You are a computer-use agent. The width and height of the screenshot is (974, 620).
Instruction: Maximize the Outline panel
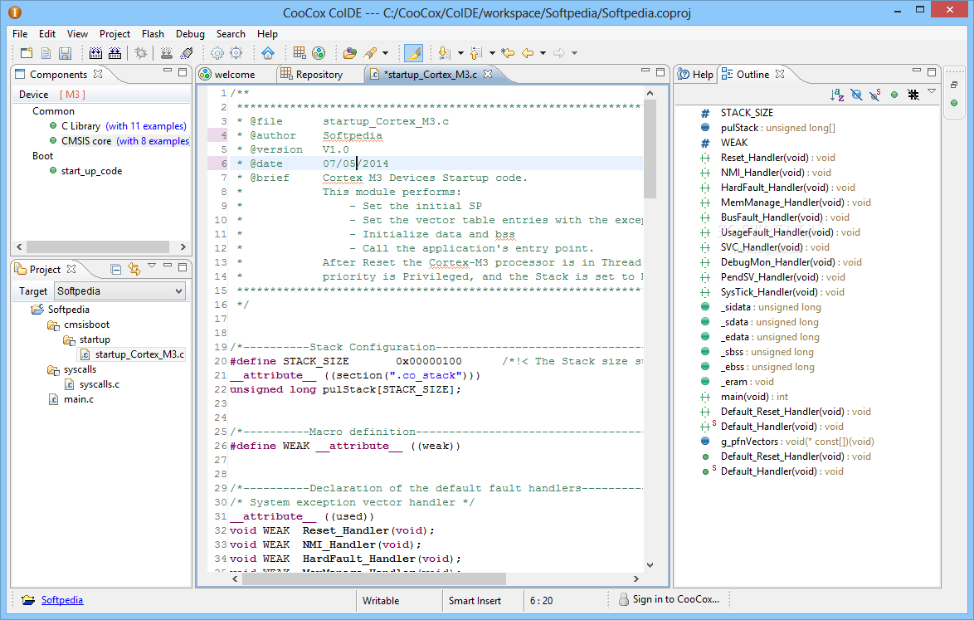click(931, 72)
